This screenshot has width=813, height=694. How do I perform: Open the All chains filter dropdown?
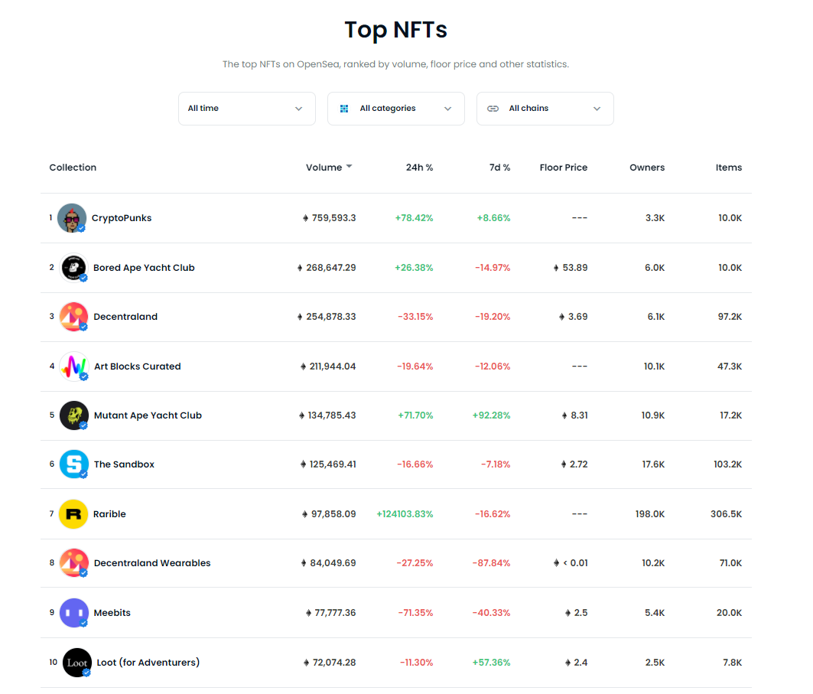point(545,109)
